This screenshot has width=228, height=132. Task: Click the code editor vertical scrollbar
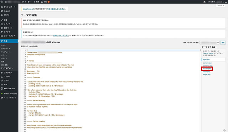click(x=201, y=51)
